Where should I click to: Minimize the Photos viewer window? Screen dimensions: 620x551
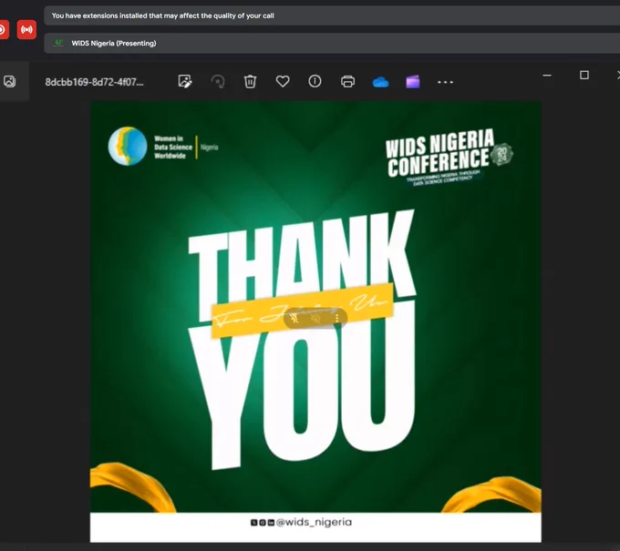pos(547,75)
